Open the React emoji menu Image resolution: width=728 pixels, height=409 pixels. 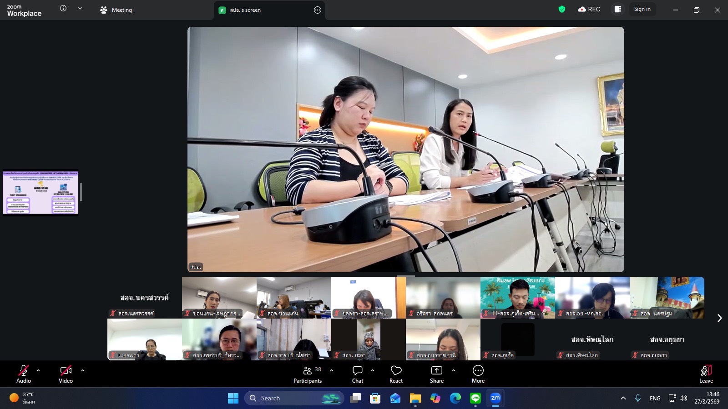(396, 374)
